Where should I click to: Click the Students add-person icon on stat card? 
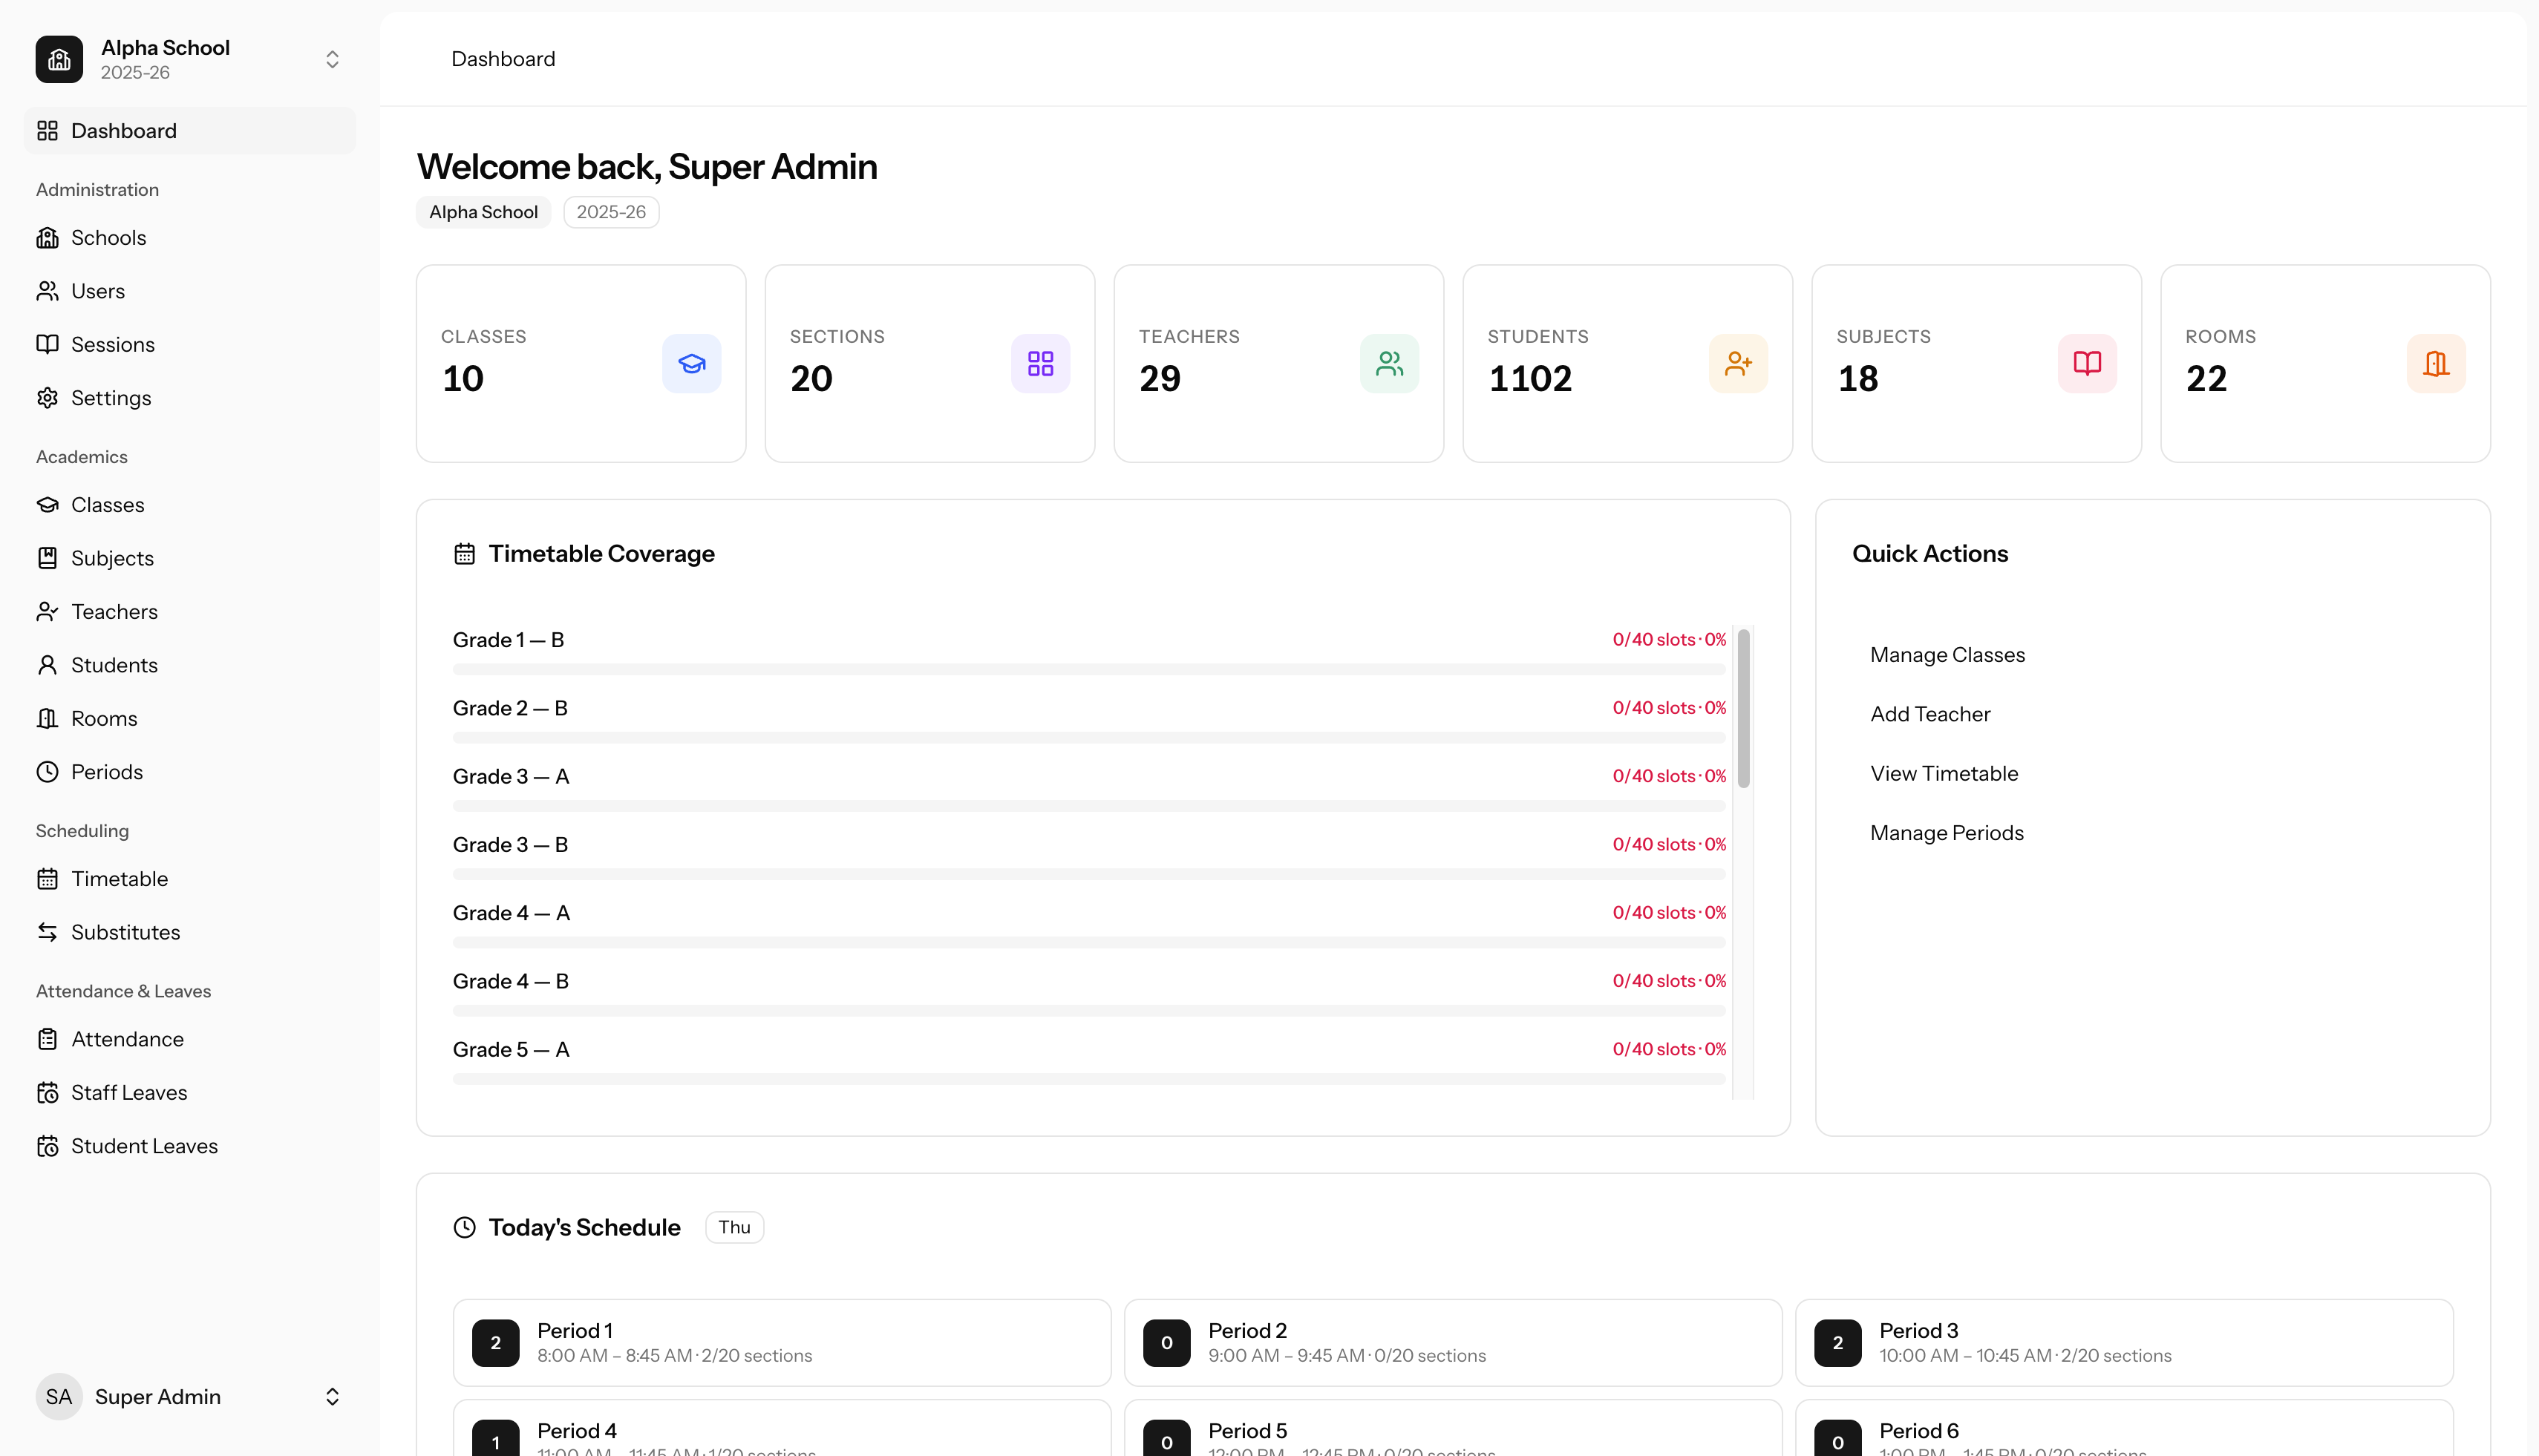pos(1738,363)
